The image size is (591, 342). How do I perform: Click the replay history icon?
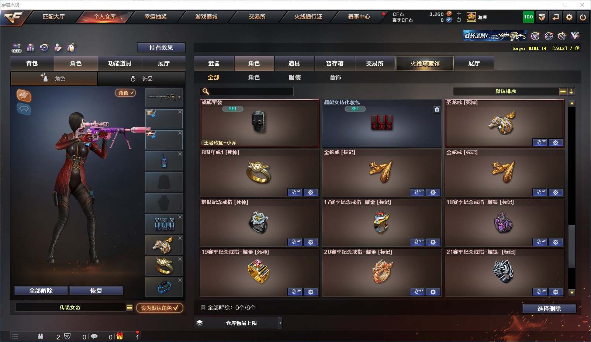point(44,47)
